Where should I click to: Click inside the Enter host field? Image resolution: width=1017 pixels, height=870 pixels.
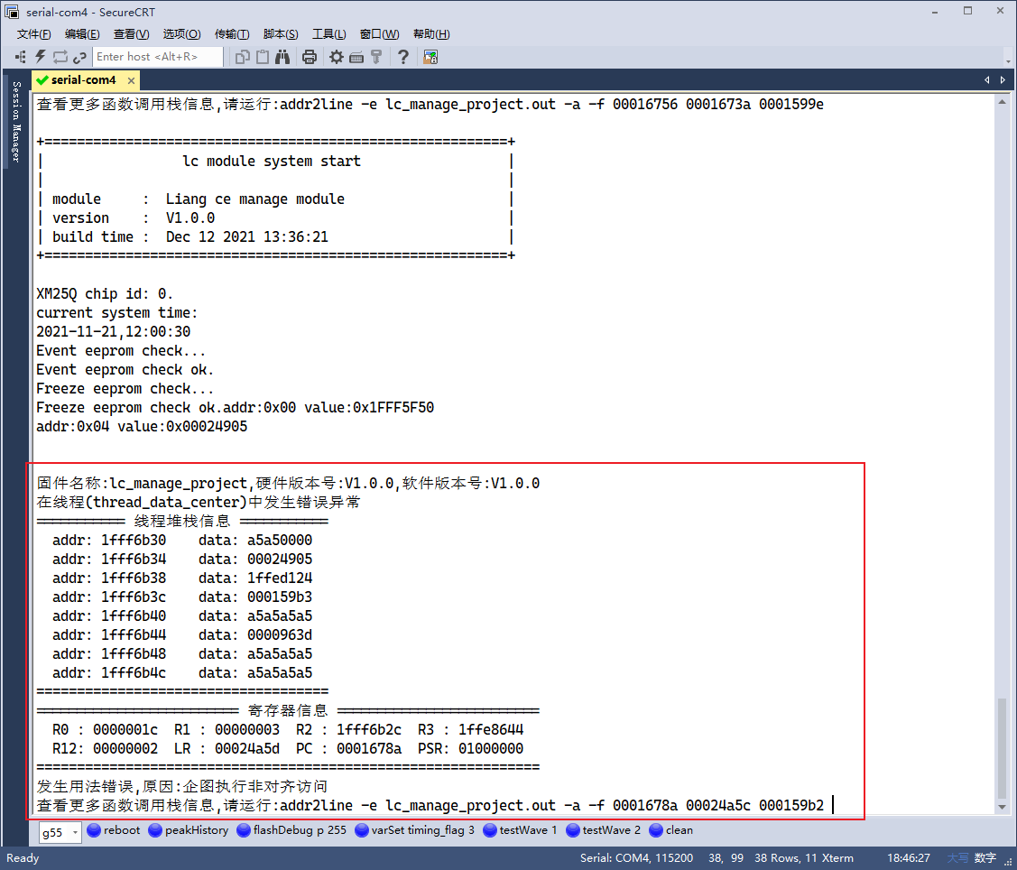[158, 56]
